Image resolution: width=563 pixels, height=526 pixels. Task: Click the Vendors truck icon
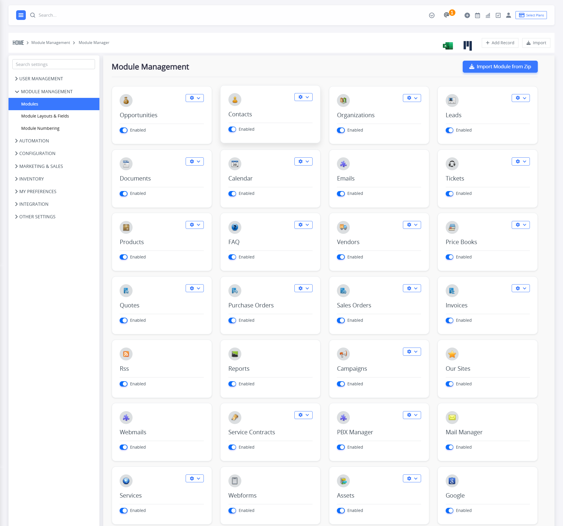(x=343, y=227)
